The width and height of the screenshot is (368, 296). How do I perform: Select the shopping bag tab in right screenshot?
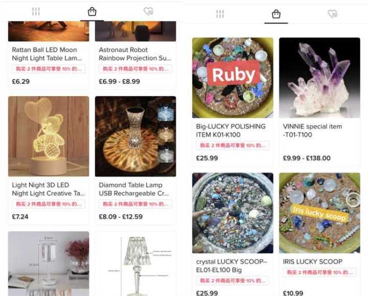pos(276,14)
